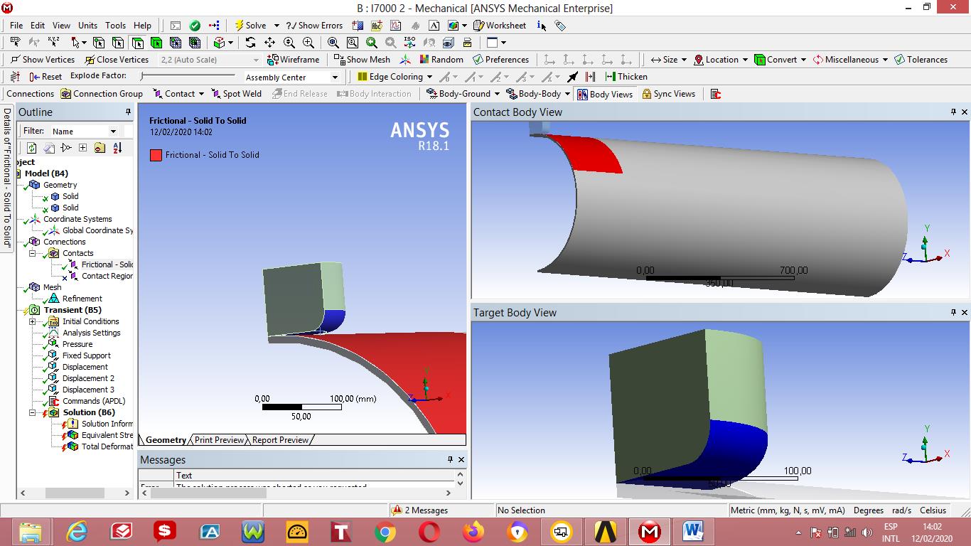Click the Reset explode button
The image size is (971, 546).
coord(44,77)
